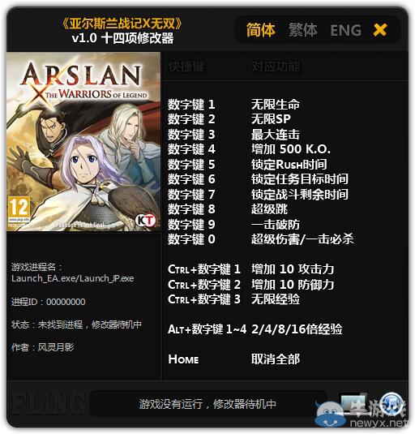Screen dimensions: 415x434
Task: Click 超级伤害/一击必杀 option
Action: (302, 239)
